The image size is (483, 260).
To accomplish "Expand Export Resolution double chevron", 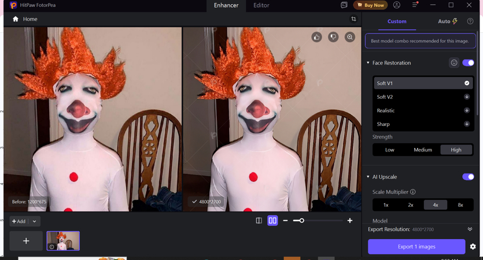I will tap(470, 229).
